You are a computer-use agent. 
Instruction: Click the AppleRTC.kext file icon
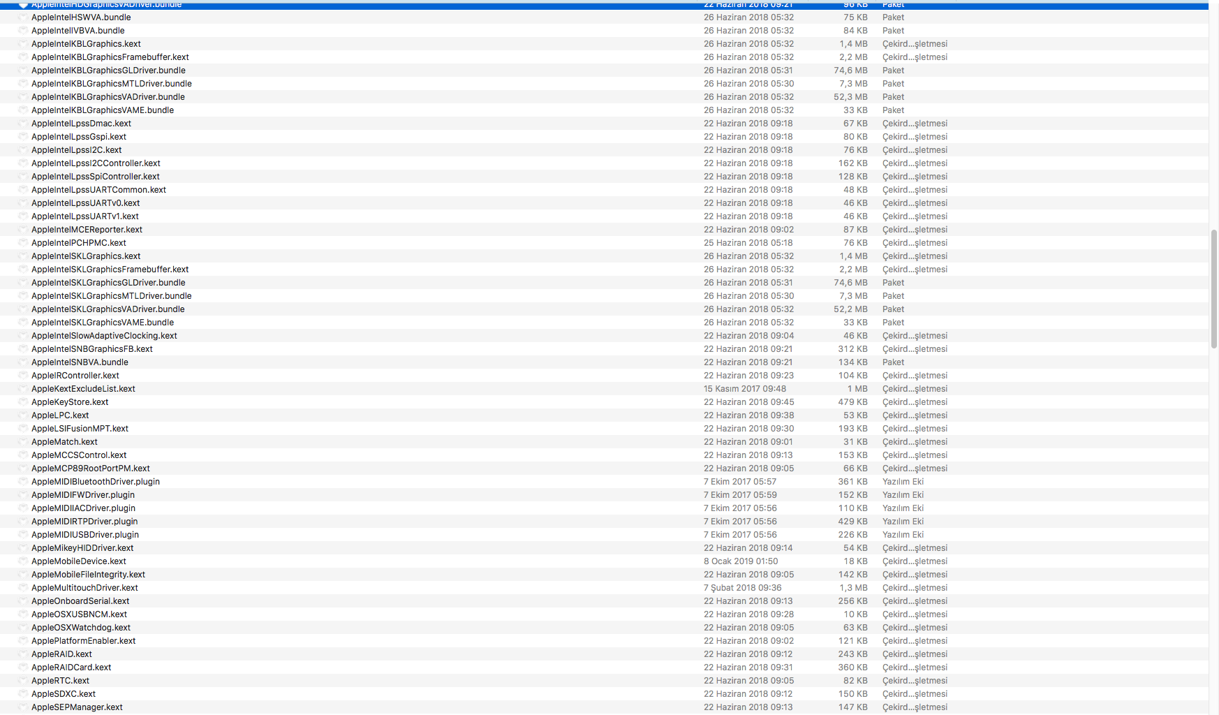coord(23,681)
